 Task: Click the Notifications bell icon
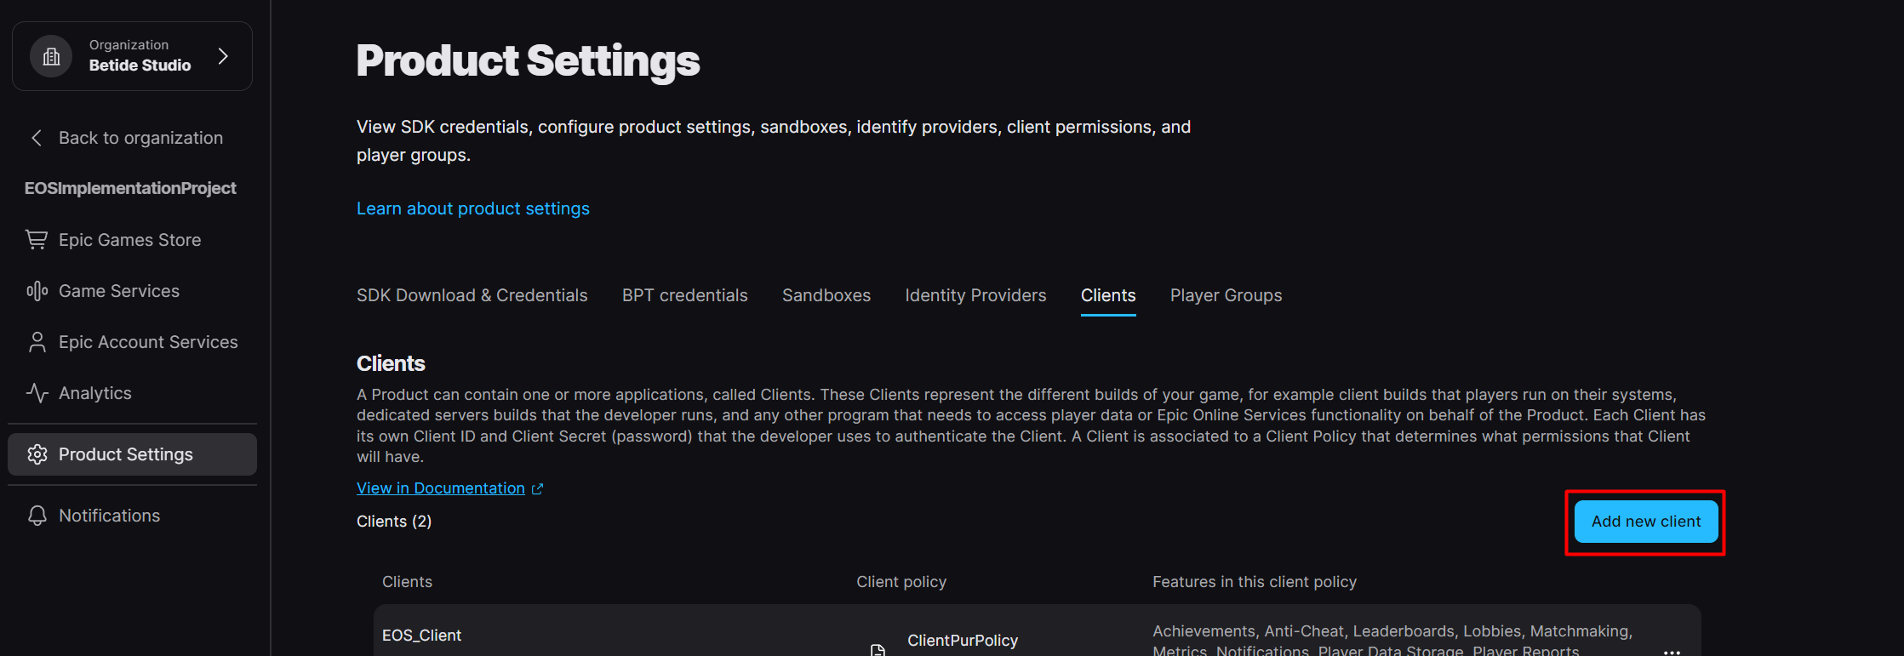tap(37, 516)
